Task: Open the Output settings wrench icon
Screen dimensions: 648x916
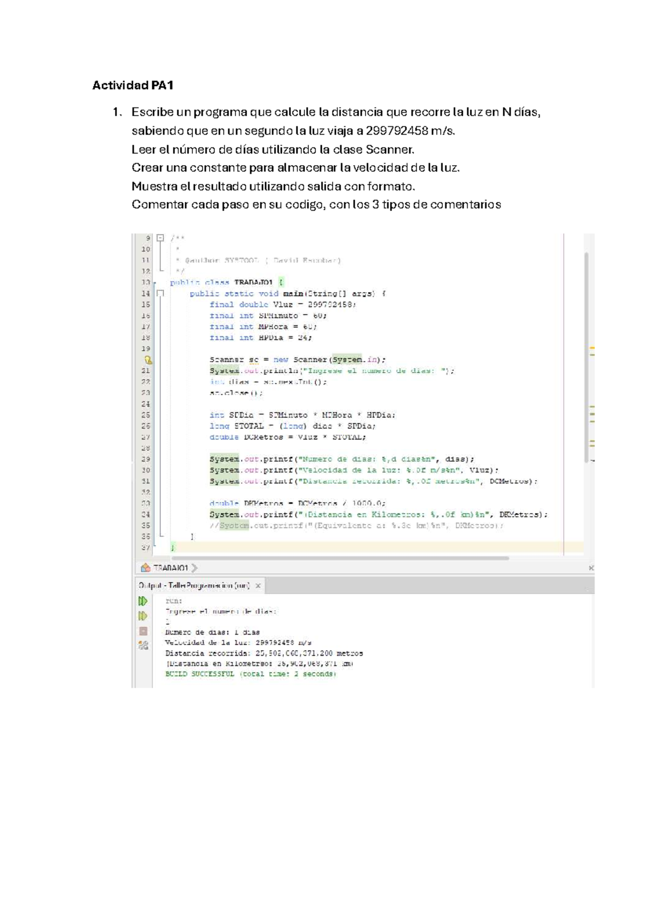Action: pos(143,645)
